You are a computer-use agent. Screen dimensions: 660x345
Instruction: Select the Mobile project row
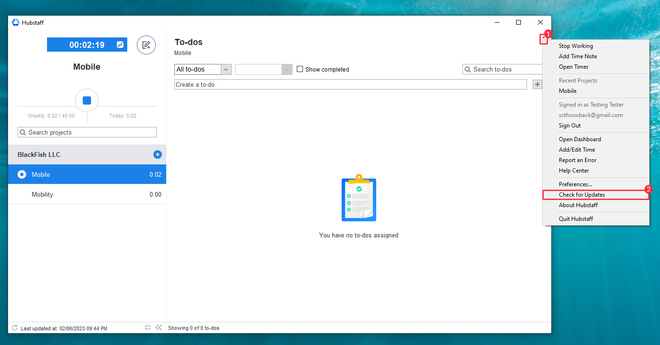click(87, 174)
